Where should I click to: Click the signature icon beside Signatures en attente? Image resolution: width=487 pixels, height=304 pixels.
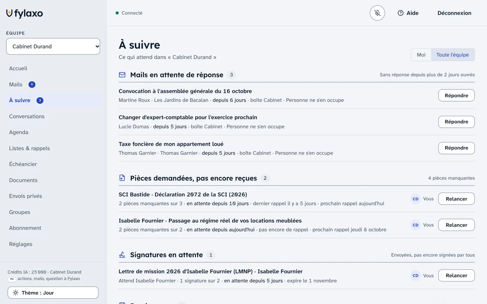[122, 255]
